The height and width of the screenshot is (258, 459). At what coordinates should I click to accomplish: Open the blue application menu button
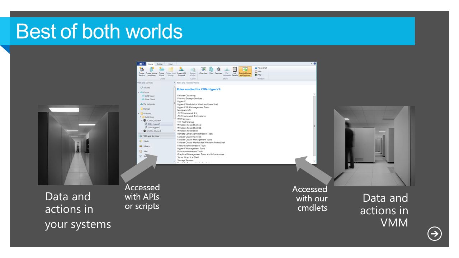[x=142, y=64]
